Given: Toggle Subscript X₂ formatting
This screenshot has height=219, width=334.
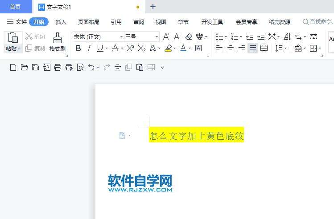Looking at the screenshot, I should 142,48.
